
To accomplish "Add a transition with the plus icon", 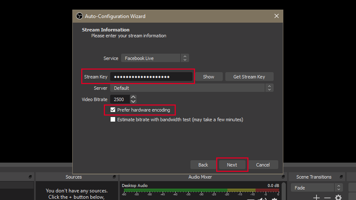I will click(x=316, y=197).
